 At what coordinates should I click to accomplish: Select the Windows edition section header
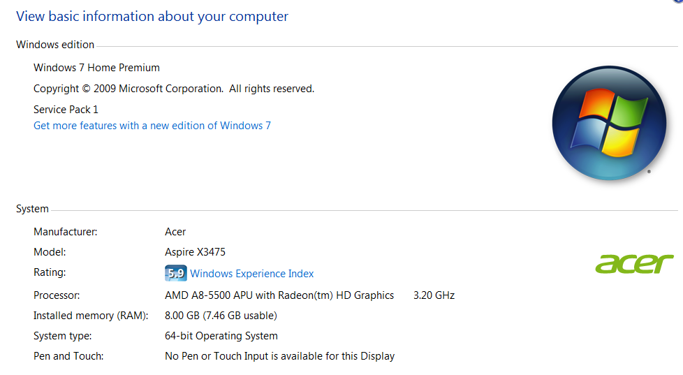[55, 45]
